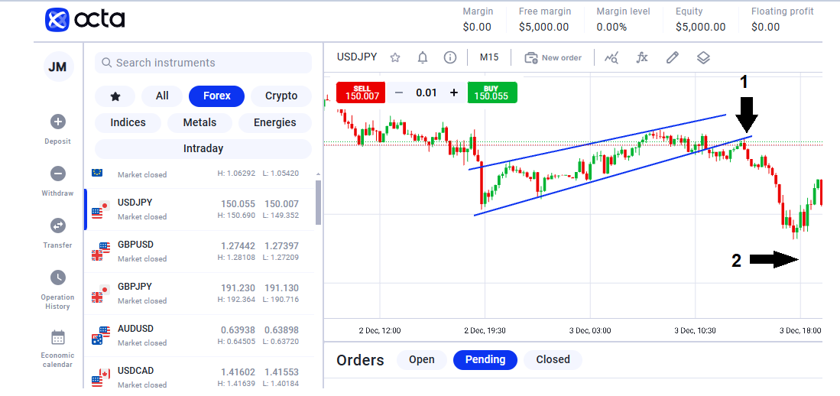840x396 pixels.
Task: Switch to the Open orders tab
Action: pos(422,359)
